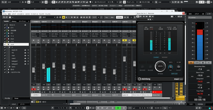The width and height of the screenshot is (213, 110).
Task: Click the Maximizer MIX knob
Action: [171, 67]
